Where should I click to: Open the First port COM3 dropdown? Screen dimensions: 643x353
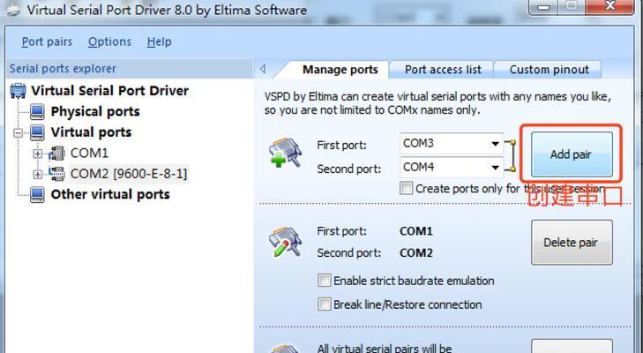(496, 144)
